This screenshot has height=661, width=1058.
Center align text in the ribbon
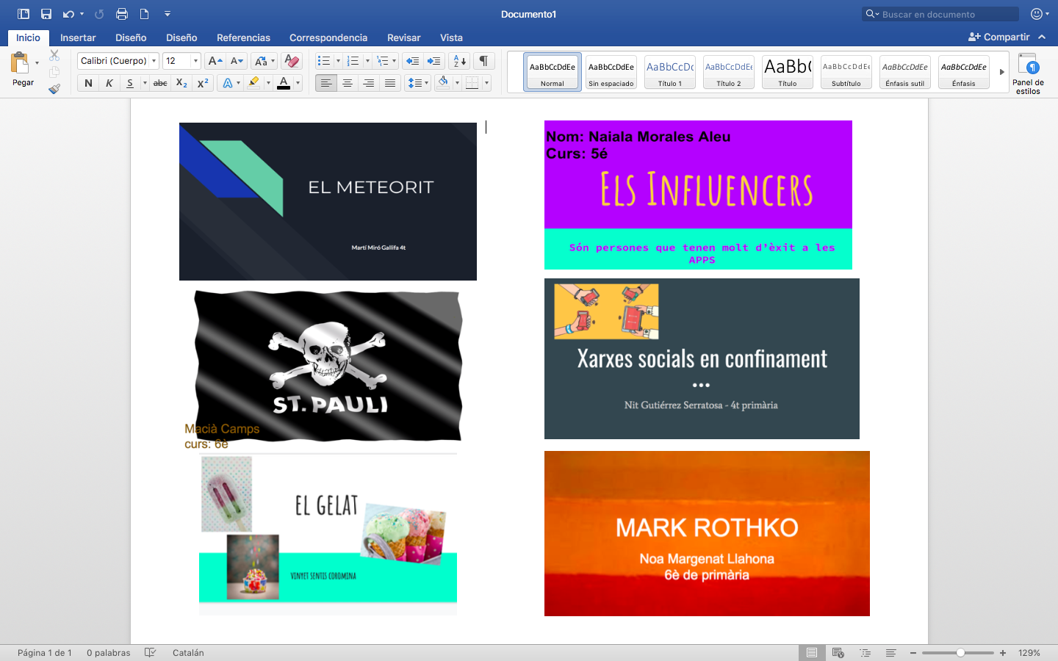(348, 83)
